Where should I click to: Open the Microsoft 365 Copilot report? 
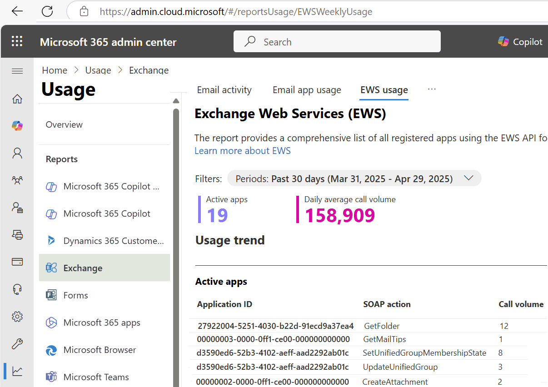point(104,213)
